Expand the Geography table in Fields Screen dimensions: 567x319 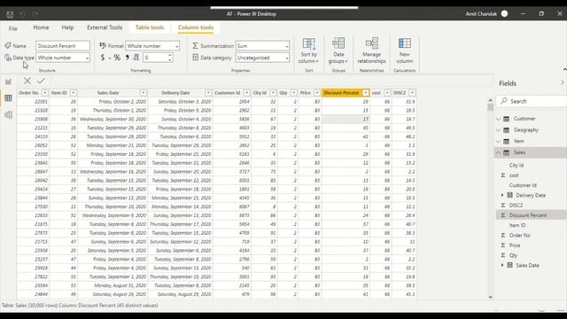(498, 130)
